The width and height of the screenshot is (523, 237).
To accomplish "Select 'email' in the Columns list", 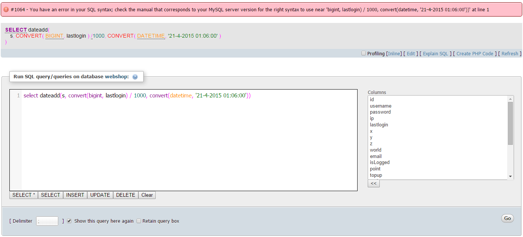I will 438,156.
